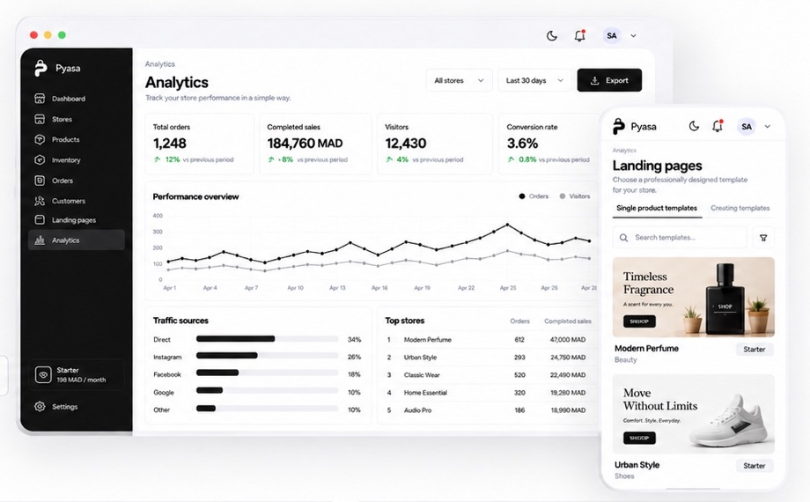Open the Settings gear icon

tap(40, 406)
